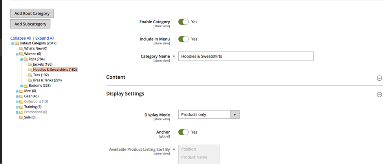Expand the Bottoms subcategory node
This screenshot has height=164, width=383.
22,86
